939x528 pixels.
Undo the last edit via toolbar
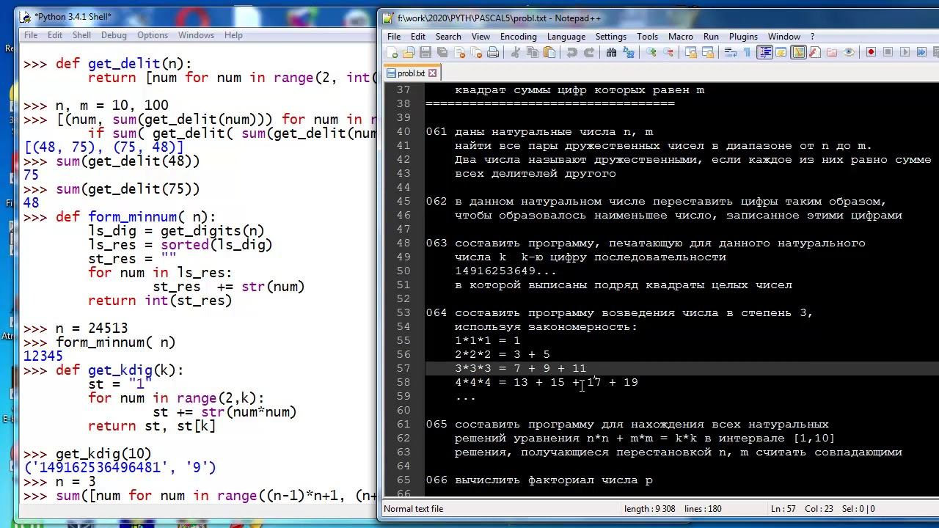(571, 52)
